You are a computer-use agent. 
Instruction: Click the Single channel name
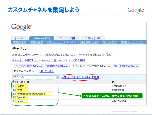20,101
